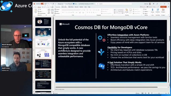Open the Help tab

[x=89, y=7]
